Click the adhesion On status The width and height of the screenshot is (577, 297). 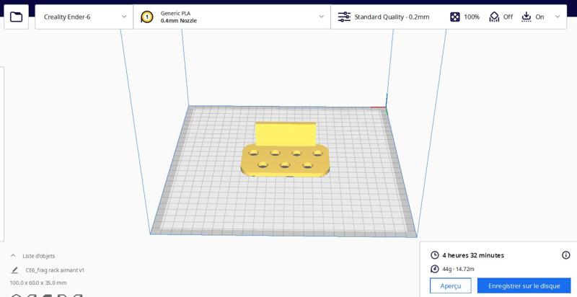tap(539, 17)
